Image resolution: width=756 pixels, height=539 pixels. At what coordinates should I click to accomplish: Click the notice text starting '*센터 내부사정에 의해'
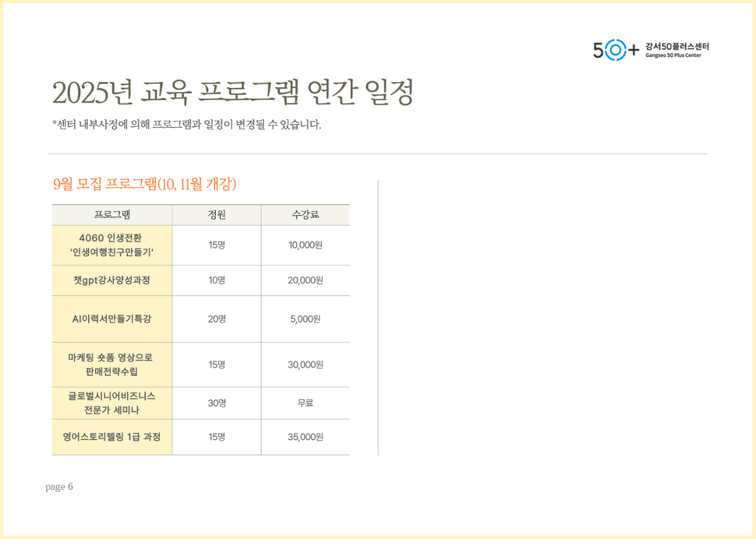pyautogui.click(x=186, y=125)
